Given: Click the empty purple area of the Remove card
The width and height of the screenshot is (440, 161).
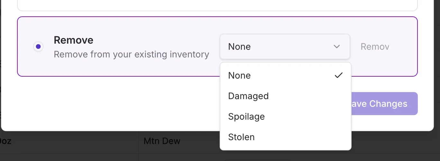Looking at the screenshot, I should [x=129, y=67].
